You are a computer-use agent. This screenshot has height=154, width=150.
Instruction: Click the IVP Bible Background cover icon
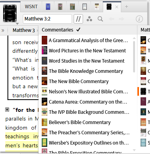coord(44,112)
